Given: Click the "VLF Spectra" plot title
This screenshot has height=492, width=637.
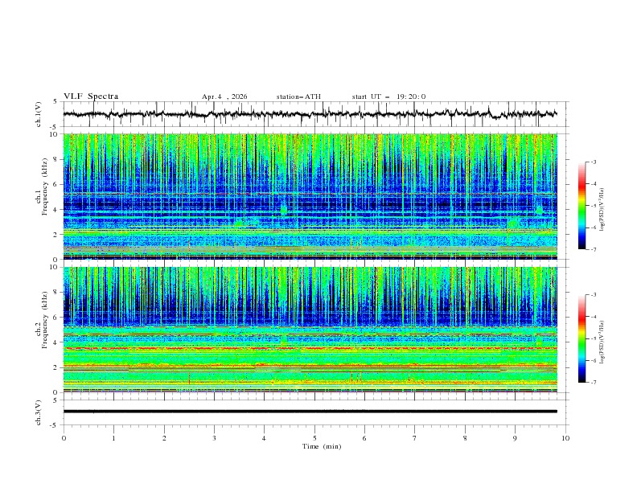Looking at the screenshot, I should coord(91,96).
